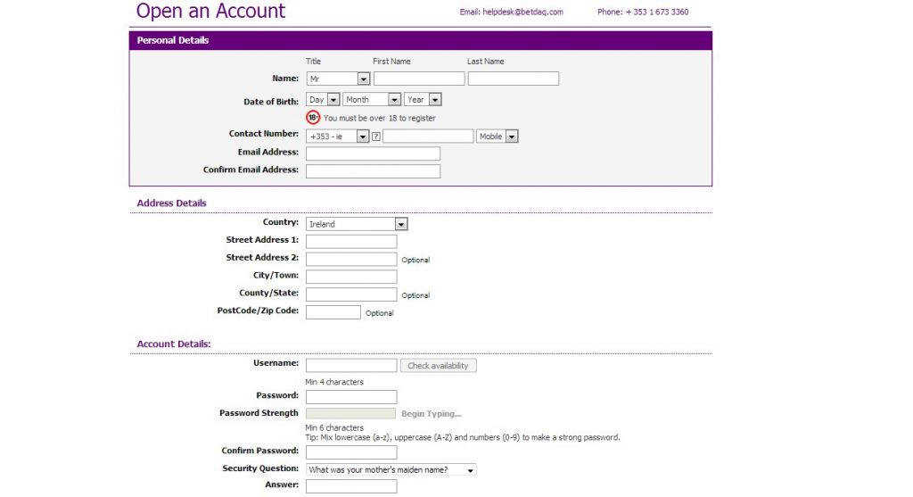
Task: Click the helpdesk@betdaq.com email link
Action: (512, 12)
